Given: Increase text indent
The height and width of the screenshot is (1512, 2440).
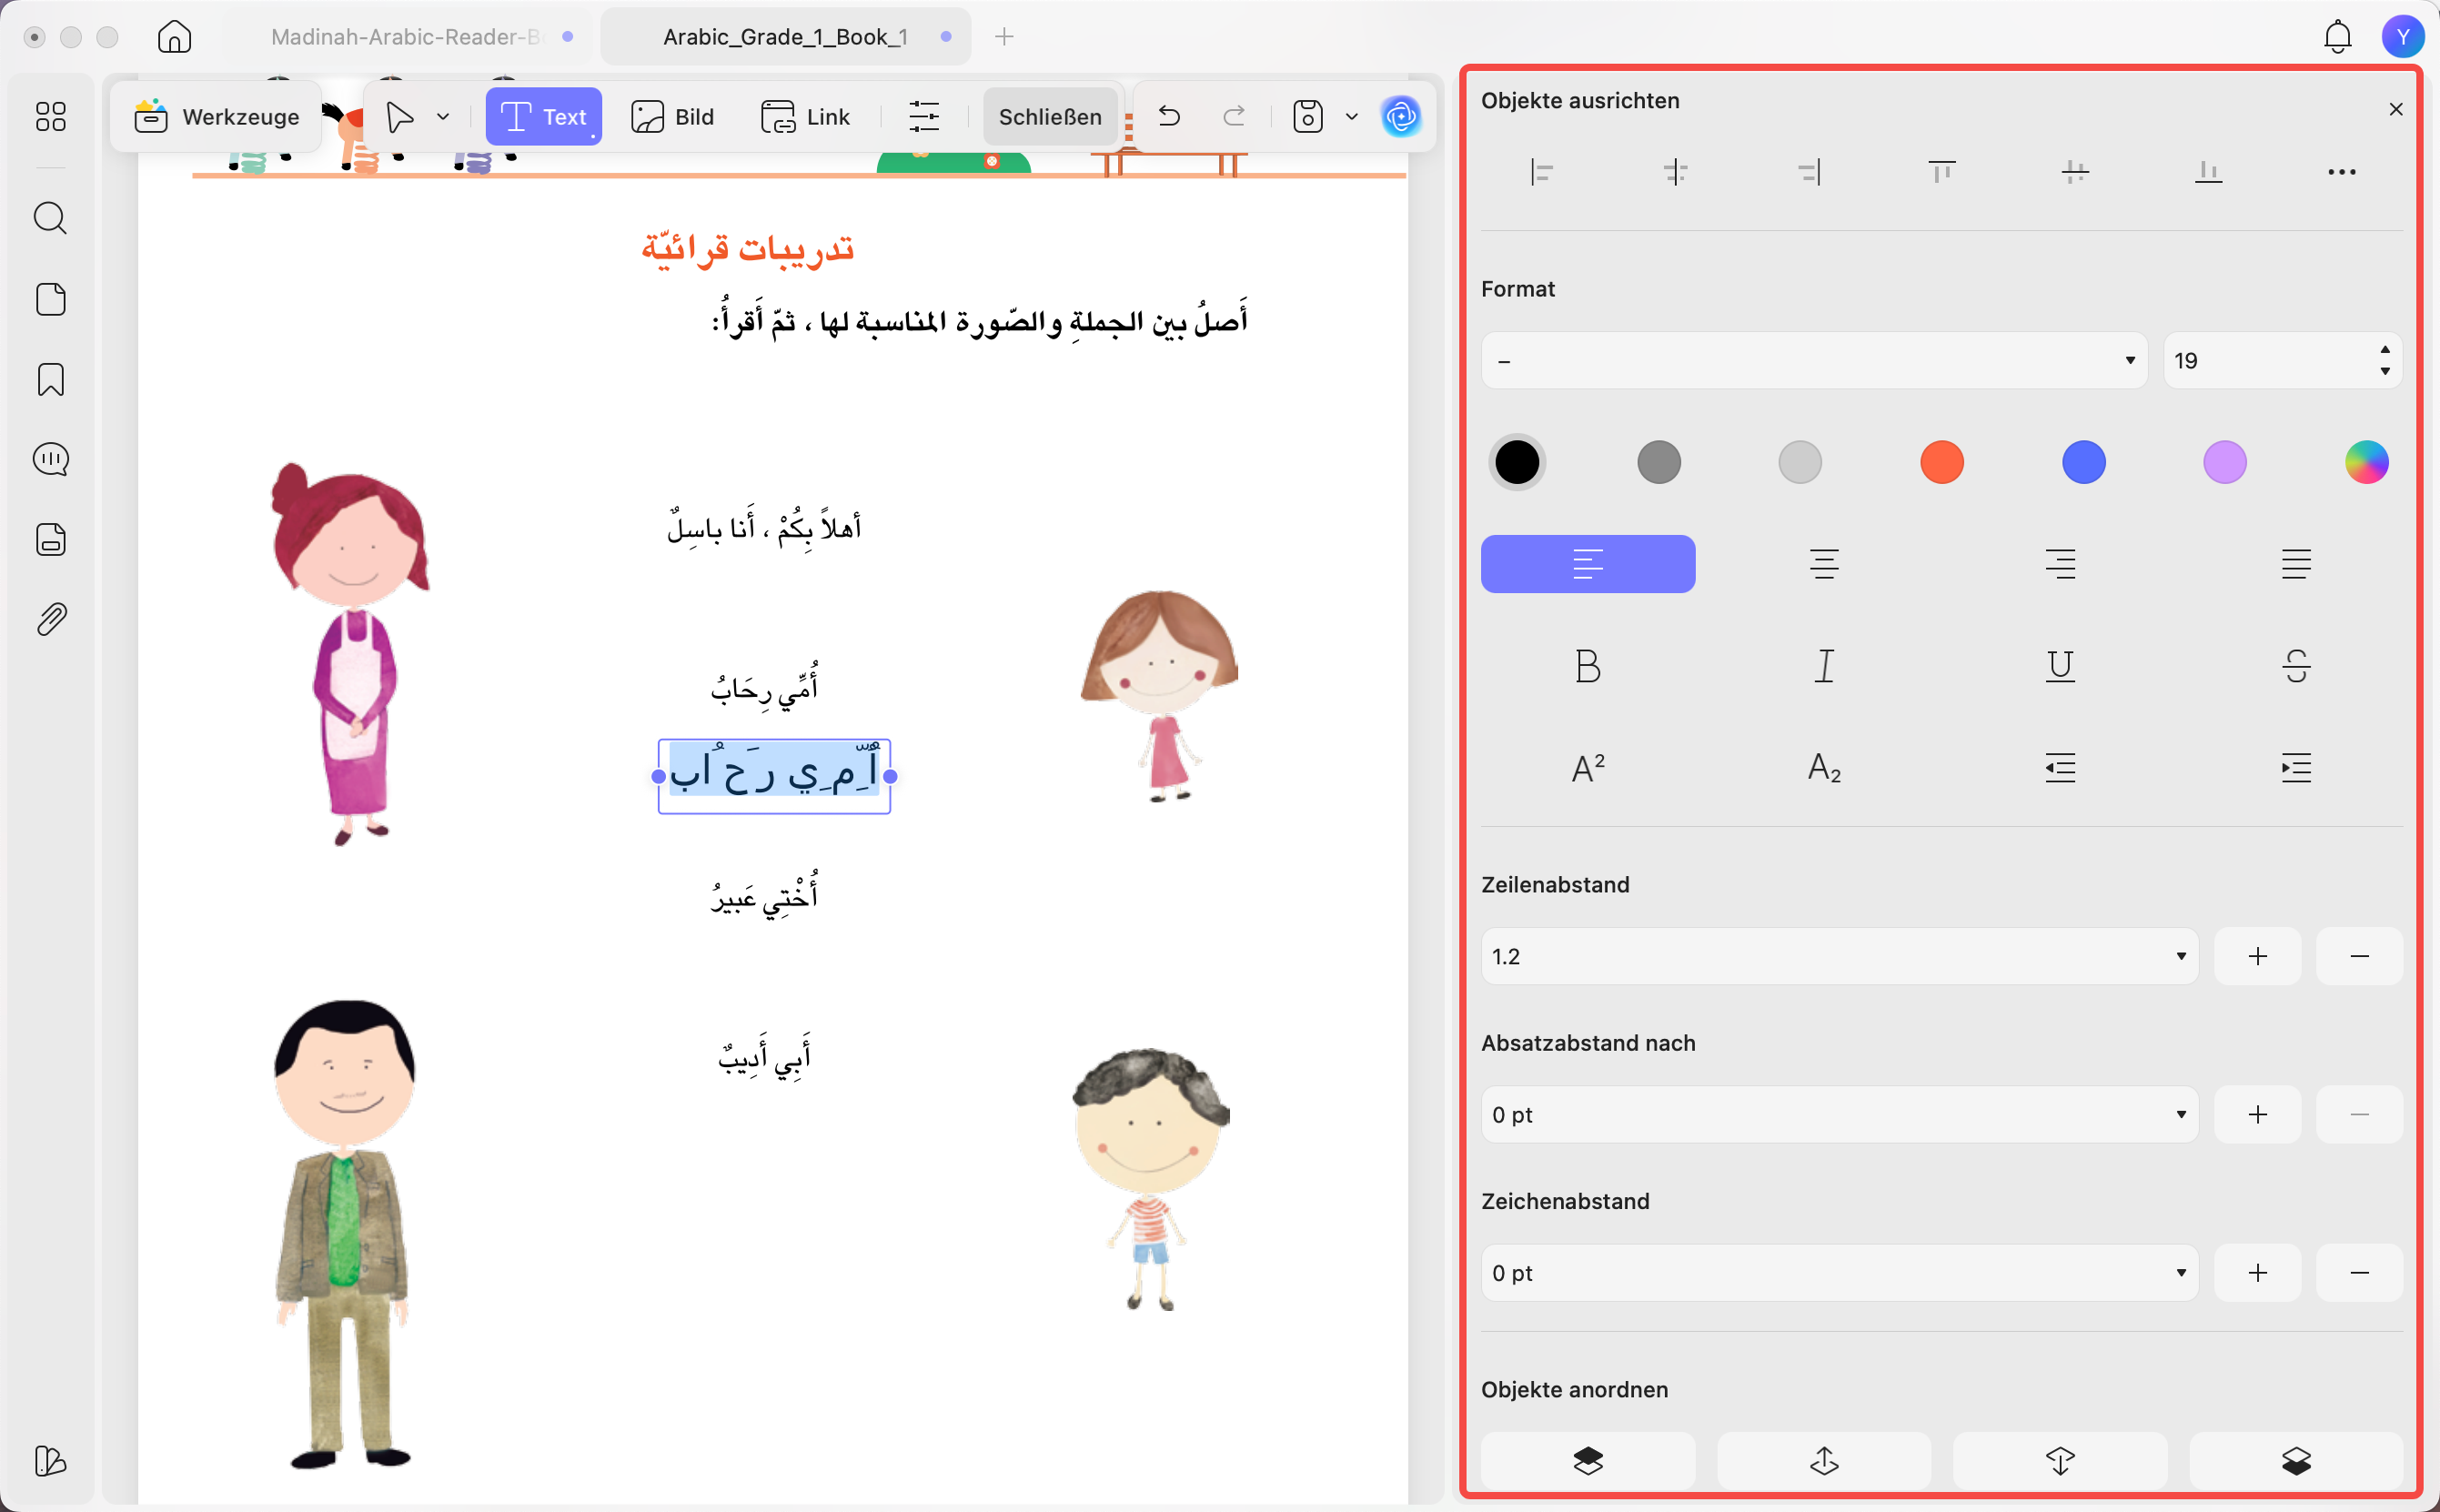Looking at the screenshot, I should tap(2296, 768).
